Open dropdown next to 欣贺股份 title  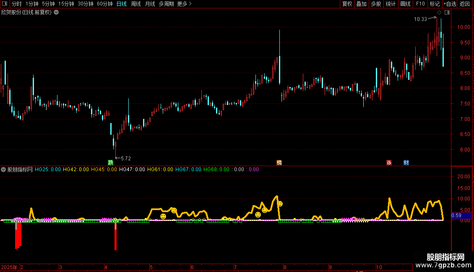[x=56, y=13]
